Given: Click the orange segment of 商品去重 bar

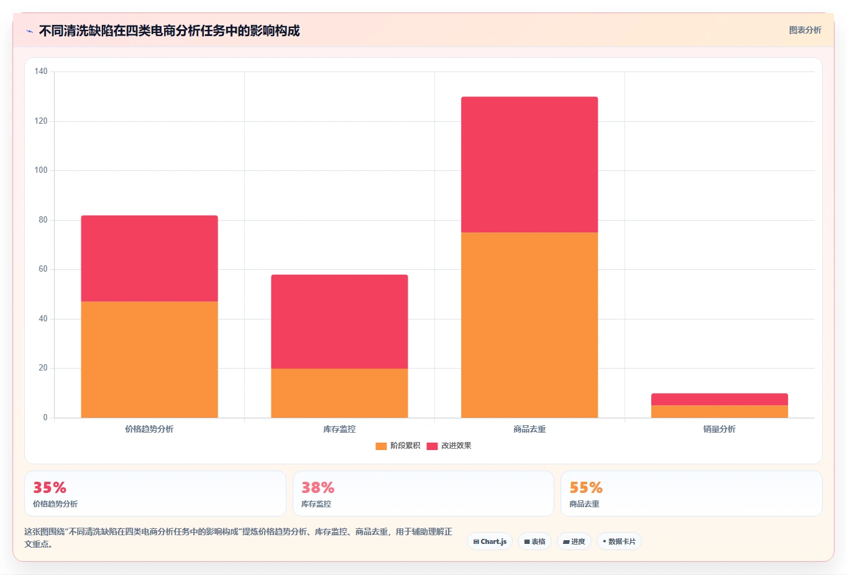Looking at the screenshot, I should point(529,325).
